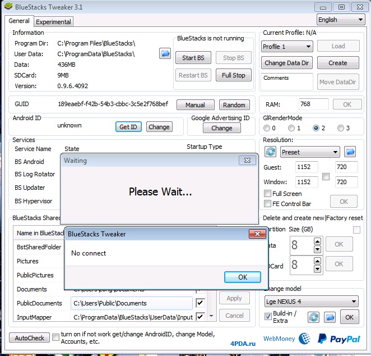This screenshot has height=356, width=371.
Task: Click the Guest height field 720
Action: pyautogui.click(x=346, y=167)
